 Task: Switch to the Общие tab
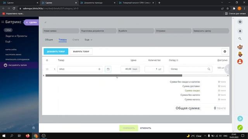pos(49,40)
